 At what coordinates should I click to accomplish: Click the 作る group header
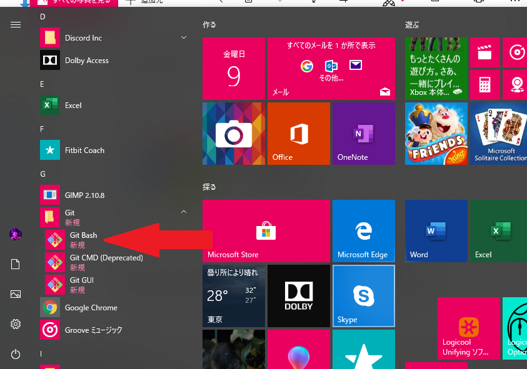coord(209,24)
